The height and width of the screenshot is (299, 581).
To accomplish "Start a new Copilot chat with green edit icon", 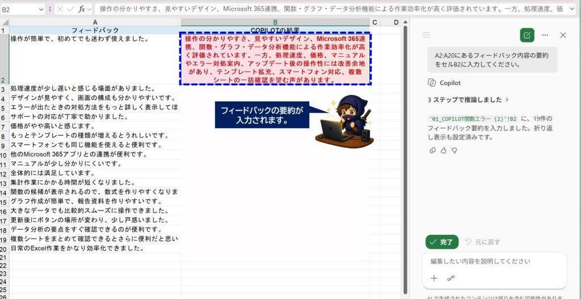I will click(x=527, y=35).
